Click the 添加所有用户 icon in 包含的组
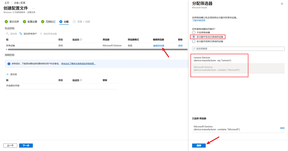288x151 pixels. click(21, 34)
